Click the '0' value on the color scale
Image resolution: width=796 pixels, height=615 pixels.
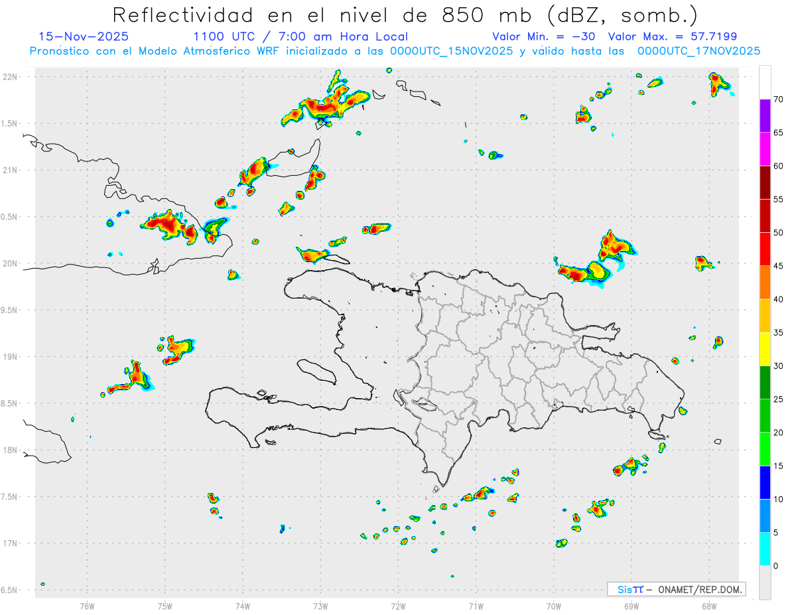775,566
